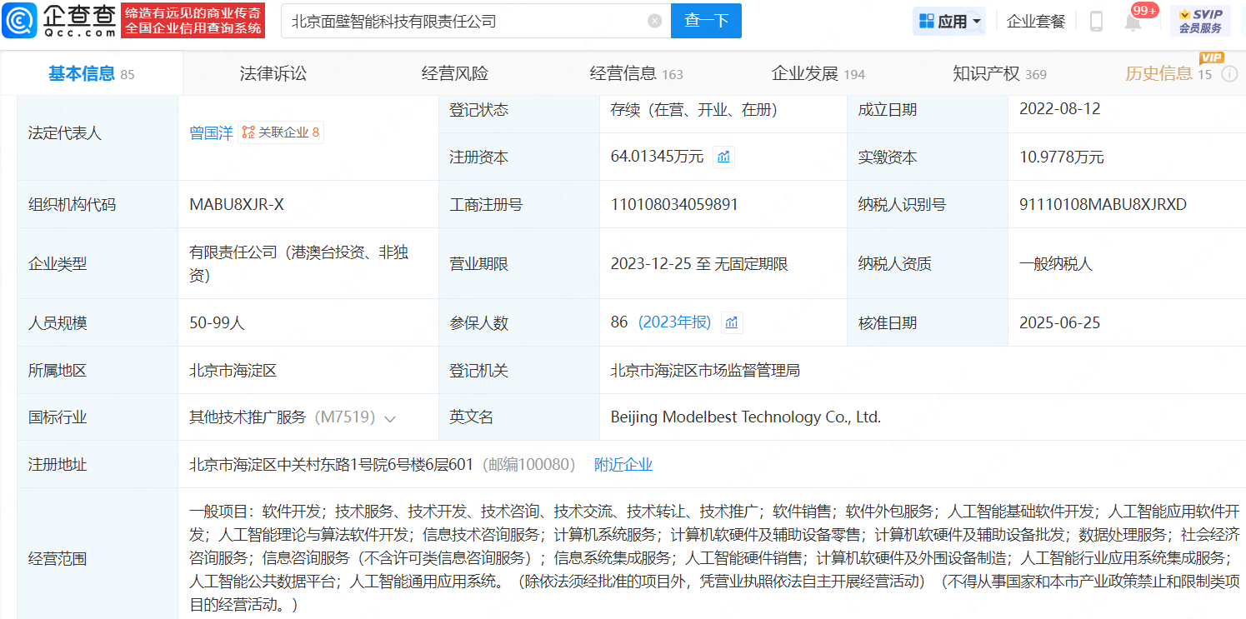
Task: Open notifications bell icon
Action: (1133, 22)
